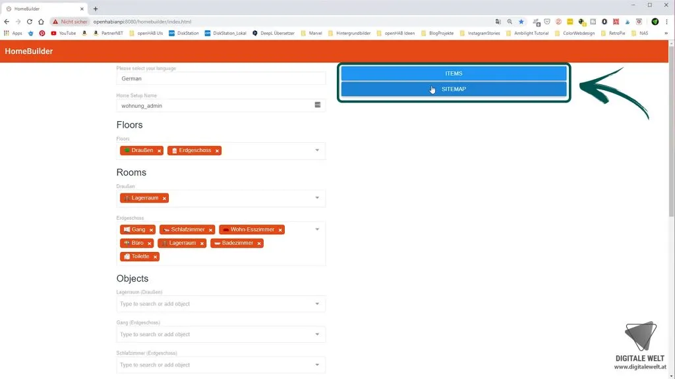Image resolution: width=675 pixels, height=379 pixels.
Task: Open the browser home page
Action: click(41, 22)
